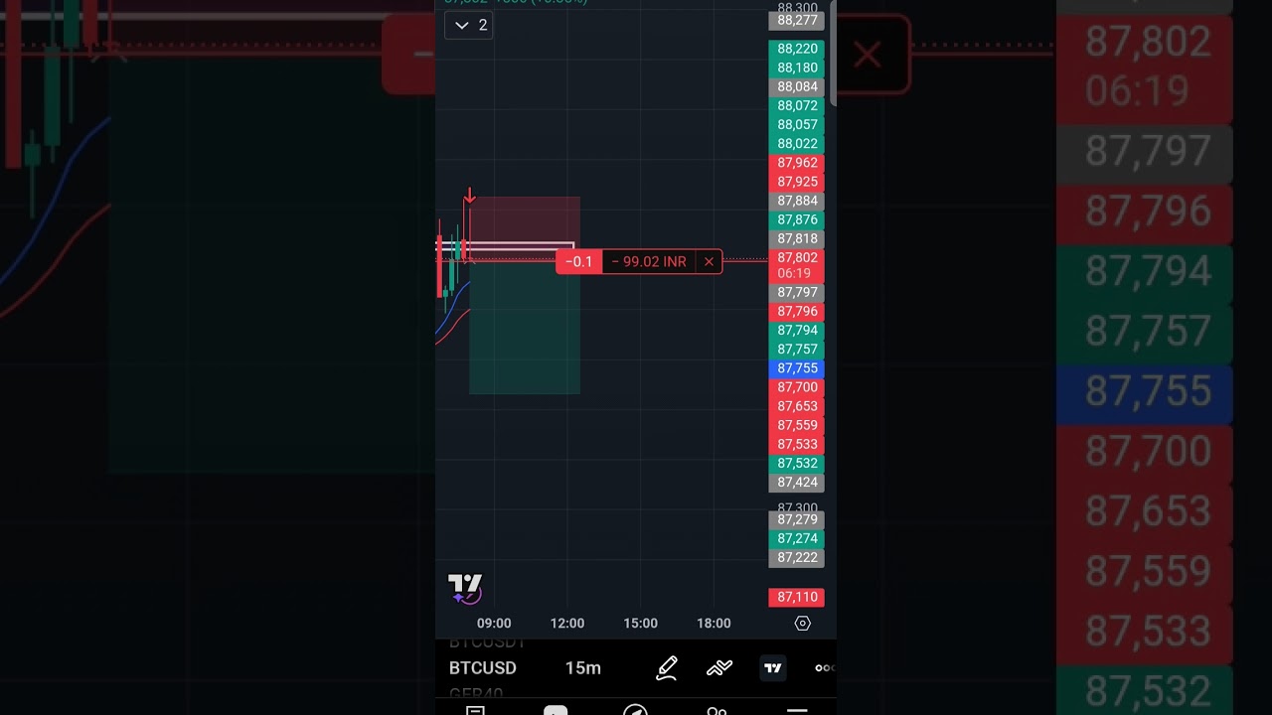This screenshot has width=1272, height=715.
Task: Tap the 88,057 price label
Action: coord(797,124)
